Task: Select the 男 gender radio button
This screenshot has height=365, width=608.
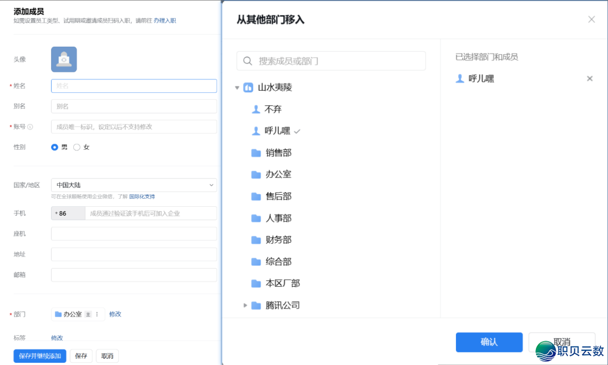Action: tap(55, 147)
